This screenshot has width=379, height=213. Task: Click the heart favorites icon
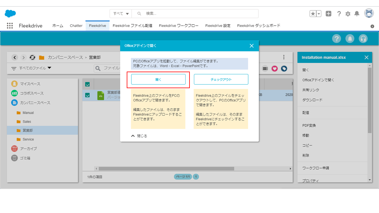(274, 68)
